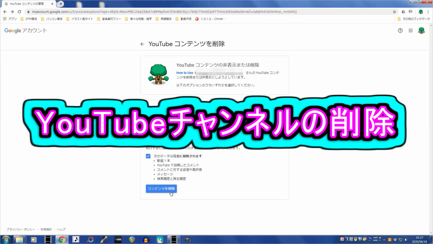Open the teal-haired character app in taskbar

click(x=160, y=239)
